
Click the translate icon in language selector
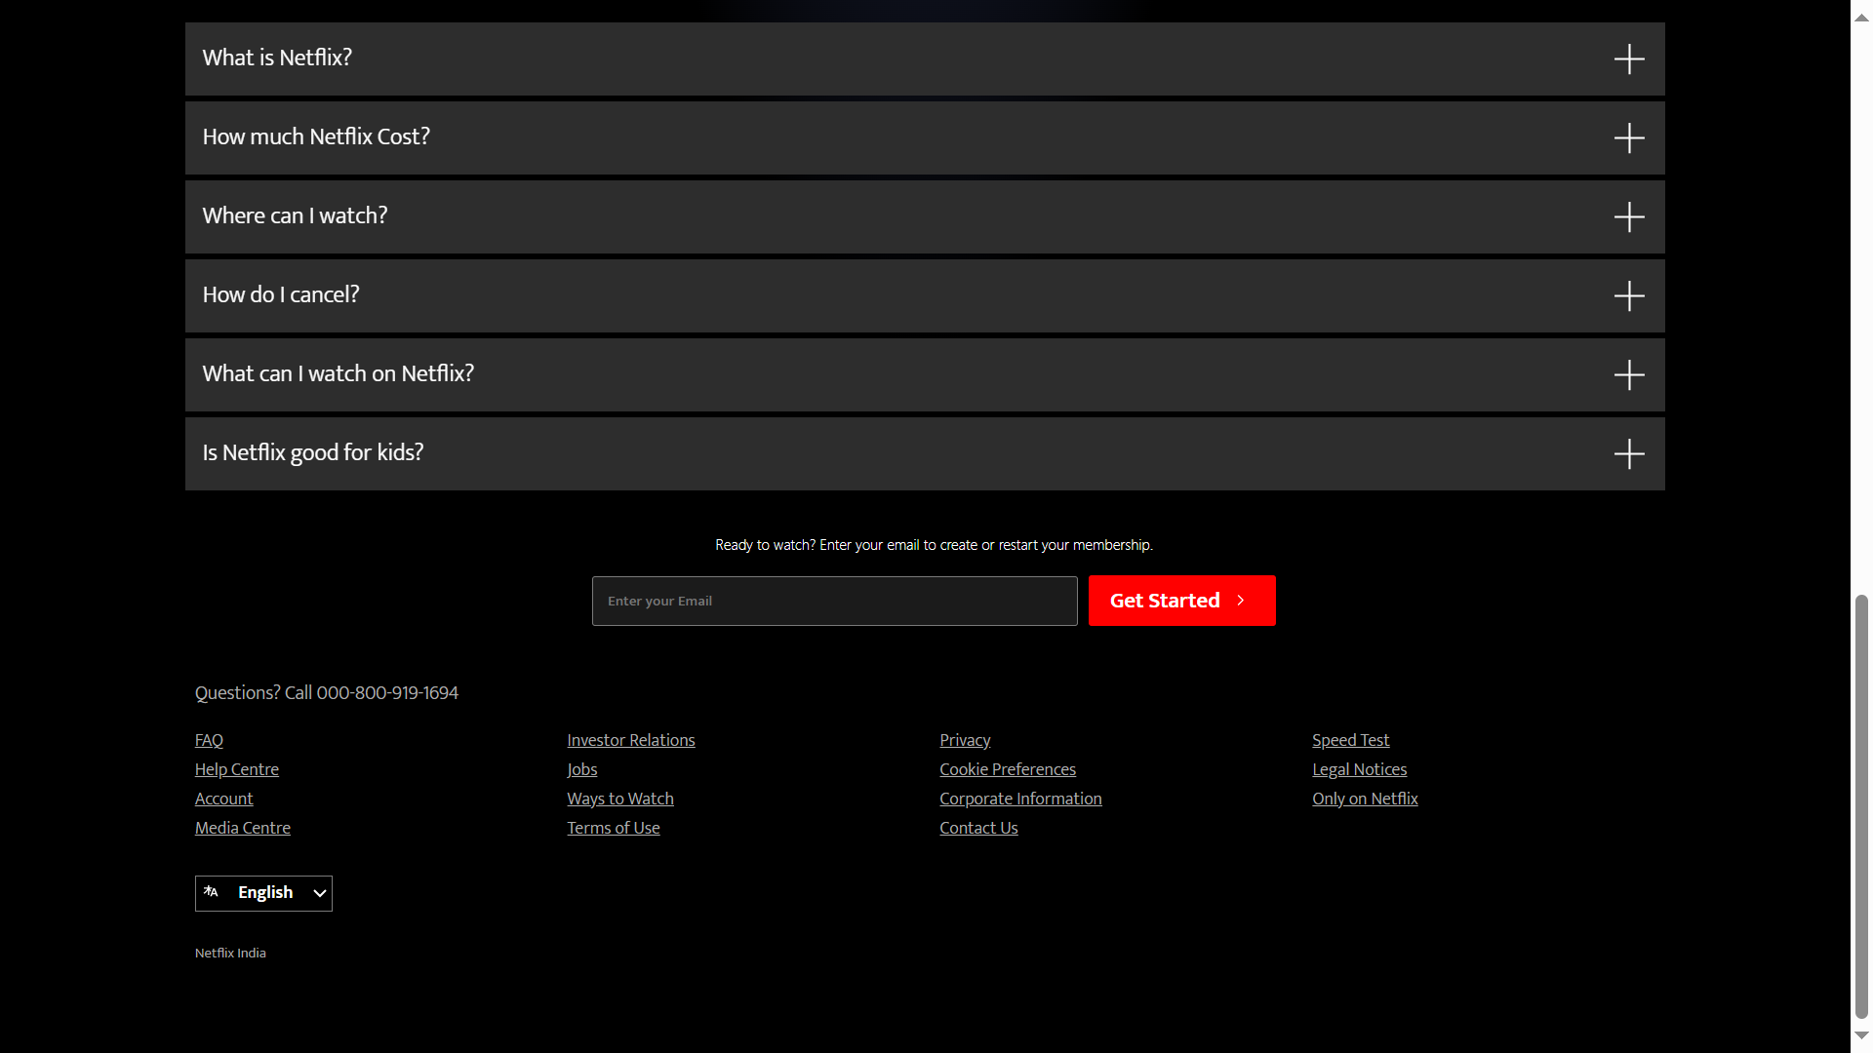(211, 892)
